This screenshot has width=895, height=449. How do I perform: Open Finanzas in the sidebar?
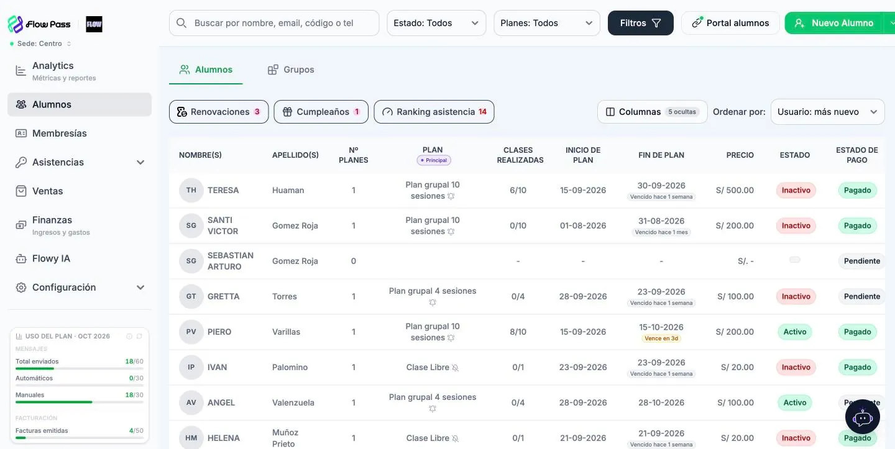click(80, 225)
